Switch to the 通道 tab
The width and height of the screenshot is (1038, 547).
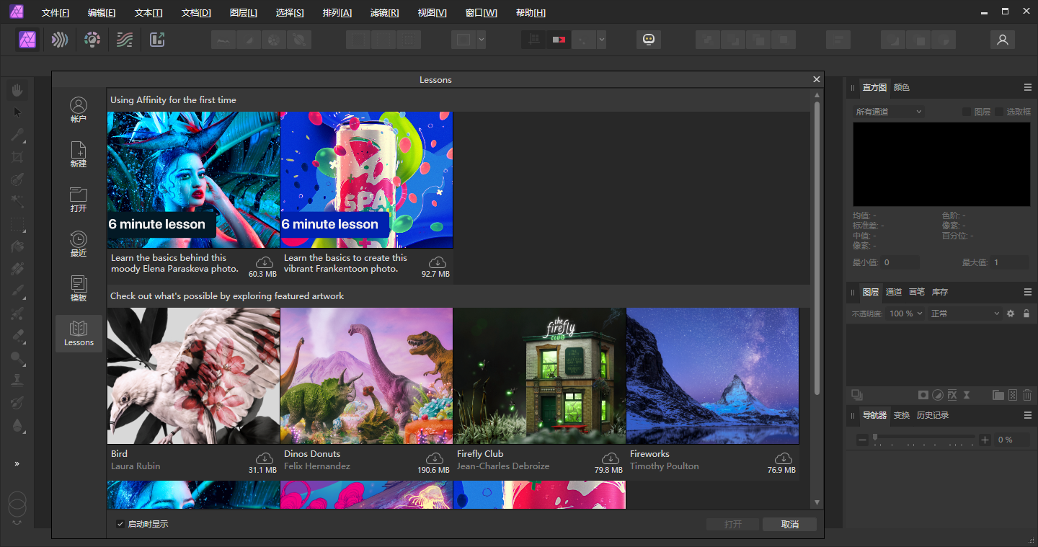tap(893, 292)
